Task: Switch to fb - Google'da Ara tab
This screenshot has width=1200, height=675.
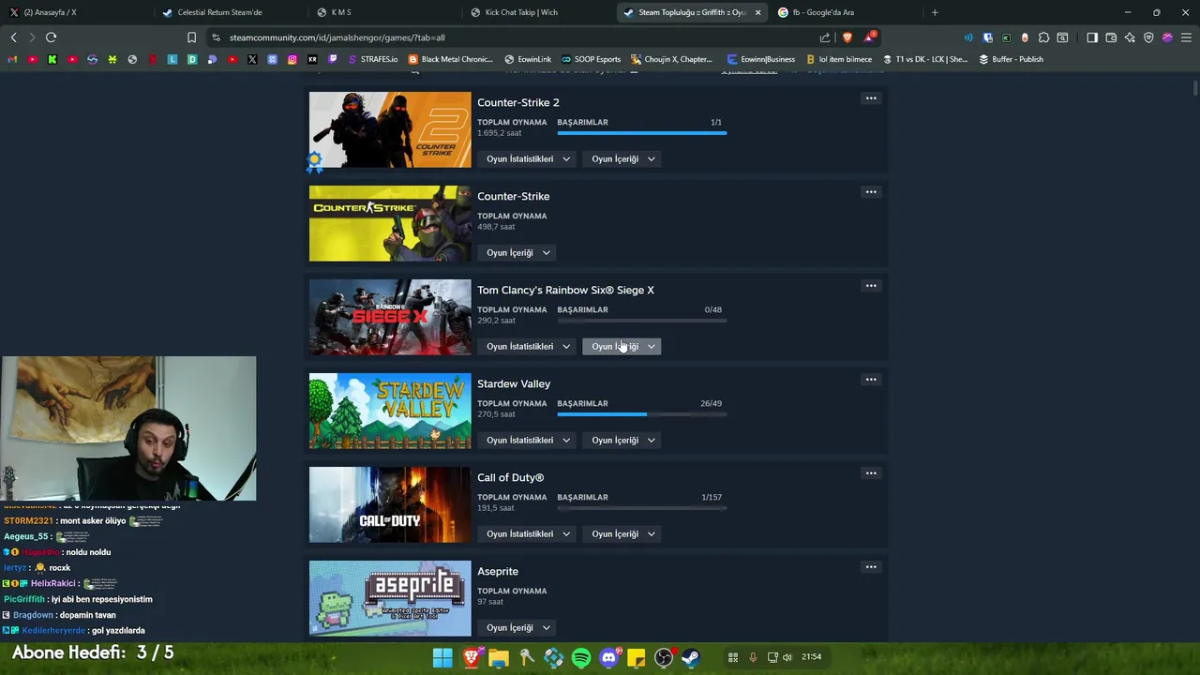Action: (846, 12)
